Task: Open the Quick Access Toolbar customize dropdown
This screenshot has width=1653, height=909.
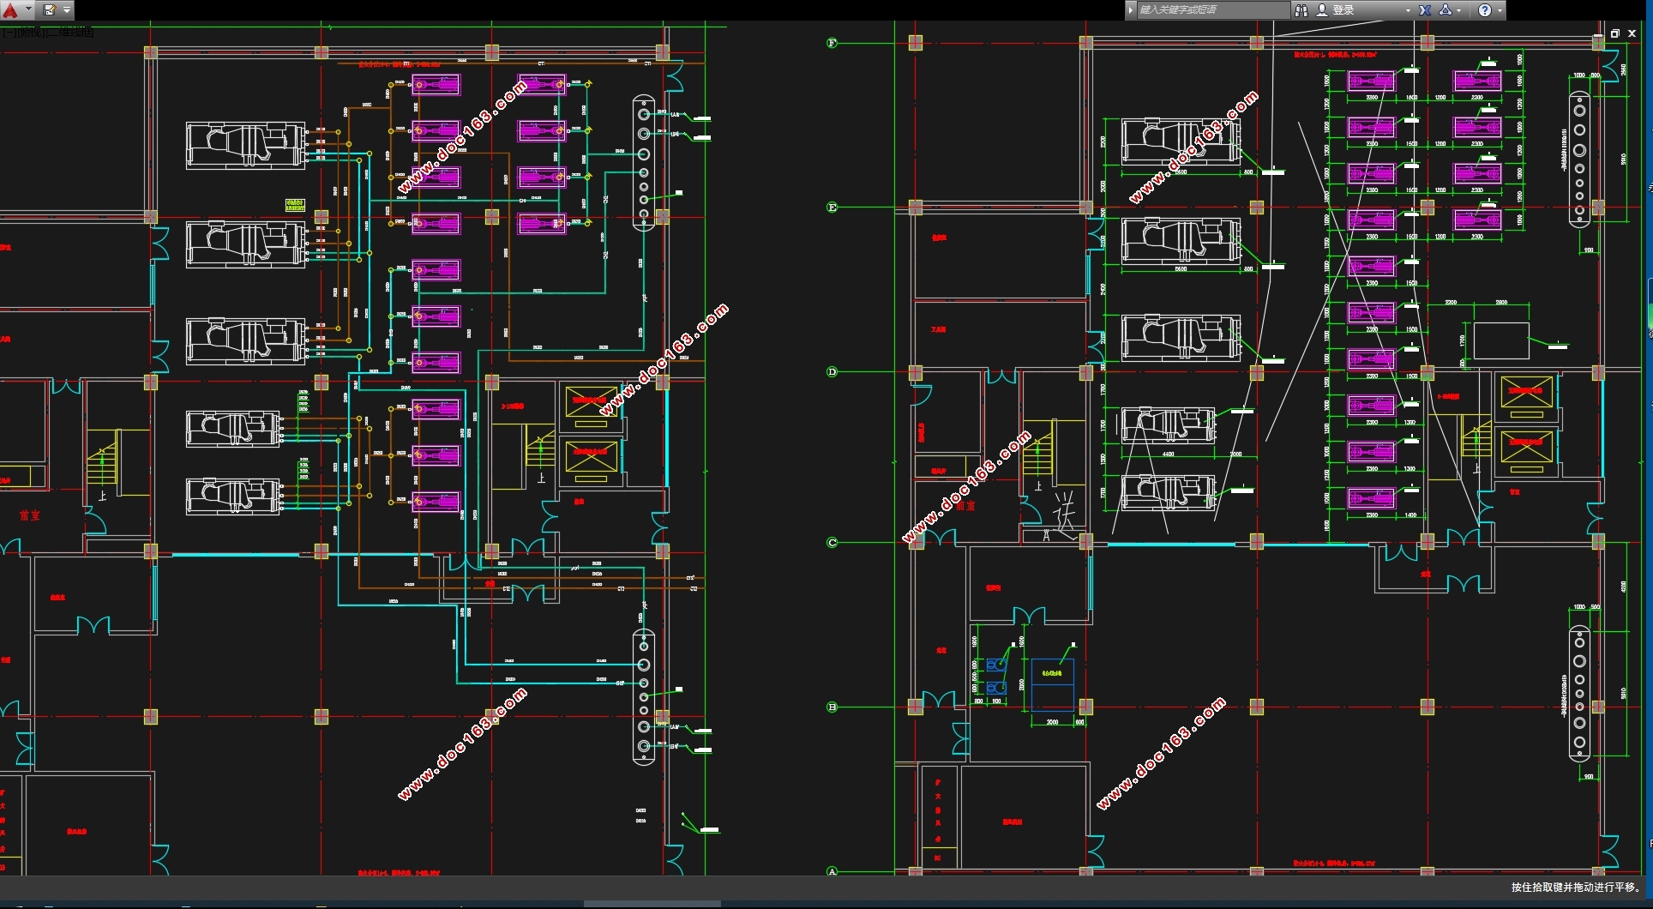Action: tap(67, 10)
